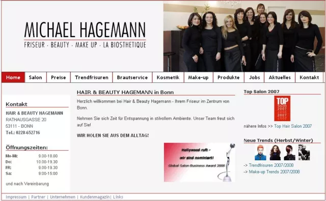Screen dimensions: 326x201
Task: Navigate to Kosmetik page
Action: [168, 77]
